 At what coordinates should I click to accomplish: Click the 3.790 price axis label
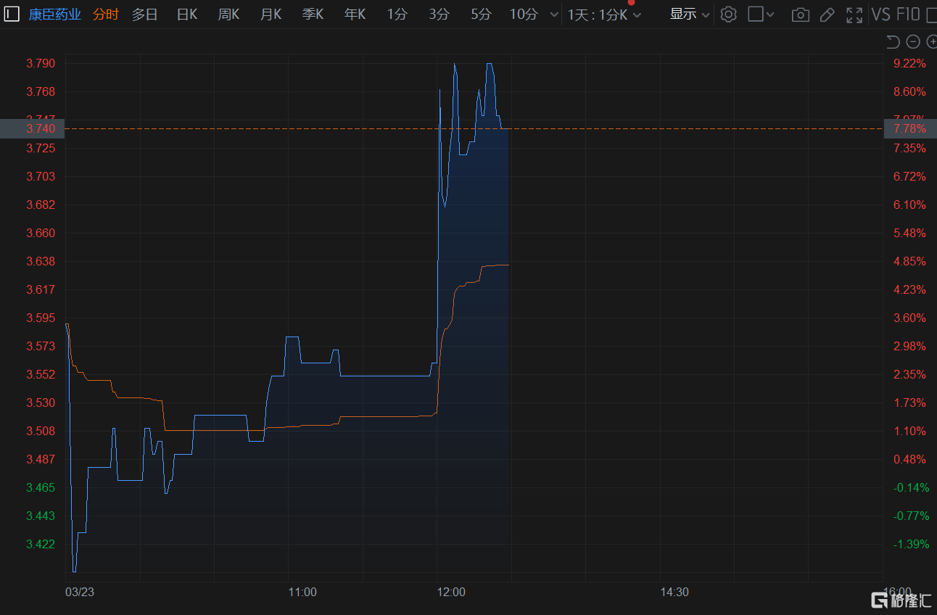[x=41, y=63]
